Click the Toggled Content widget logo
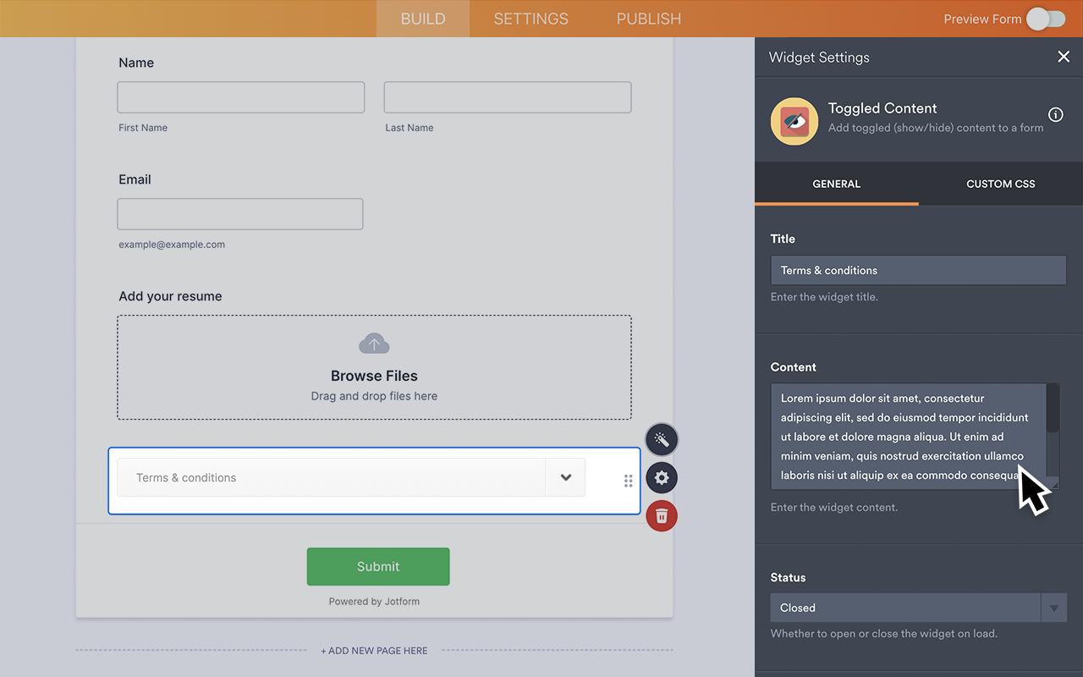The image size is (1083, 677). [794, 121]
